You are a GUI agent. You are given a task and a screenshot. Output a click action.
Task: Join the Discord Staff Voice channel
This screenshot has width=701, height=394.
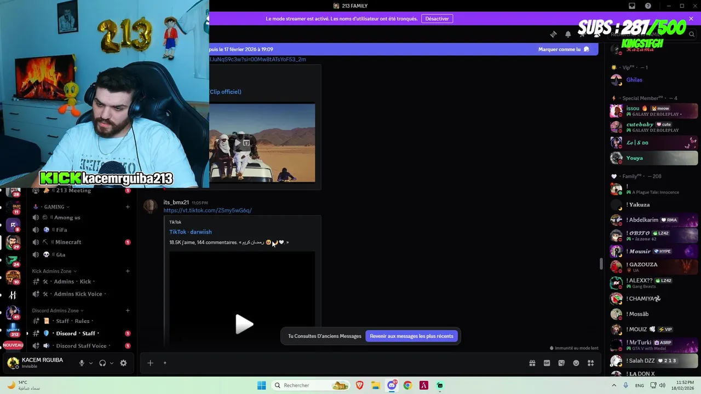tap(82, 346)
